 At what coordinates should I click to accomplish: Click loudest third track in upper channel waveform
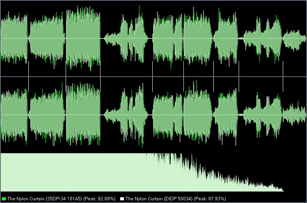pyautogui.click(x=83, y=38)
